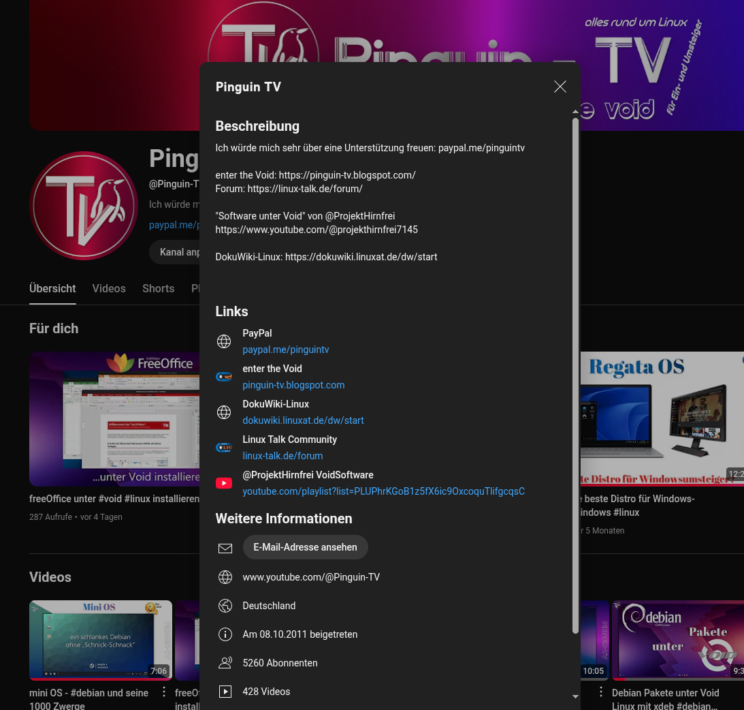
Task: Close the Pinguin TV about dialog
Action: tap(560, 87)
